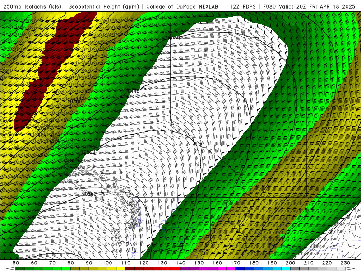
Task: Click the 10380 contour label on yellow shading
Action: 75,101
